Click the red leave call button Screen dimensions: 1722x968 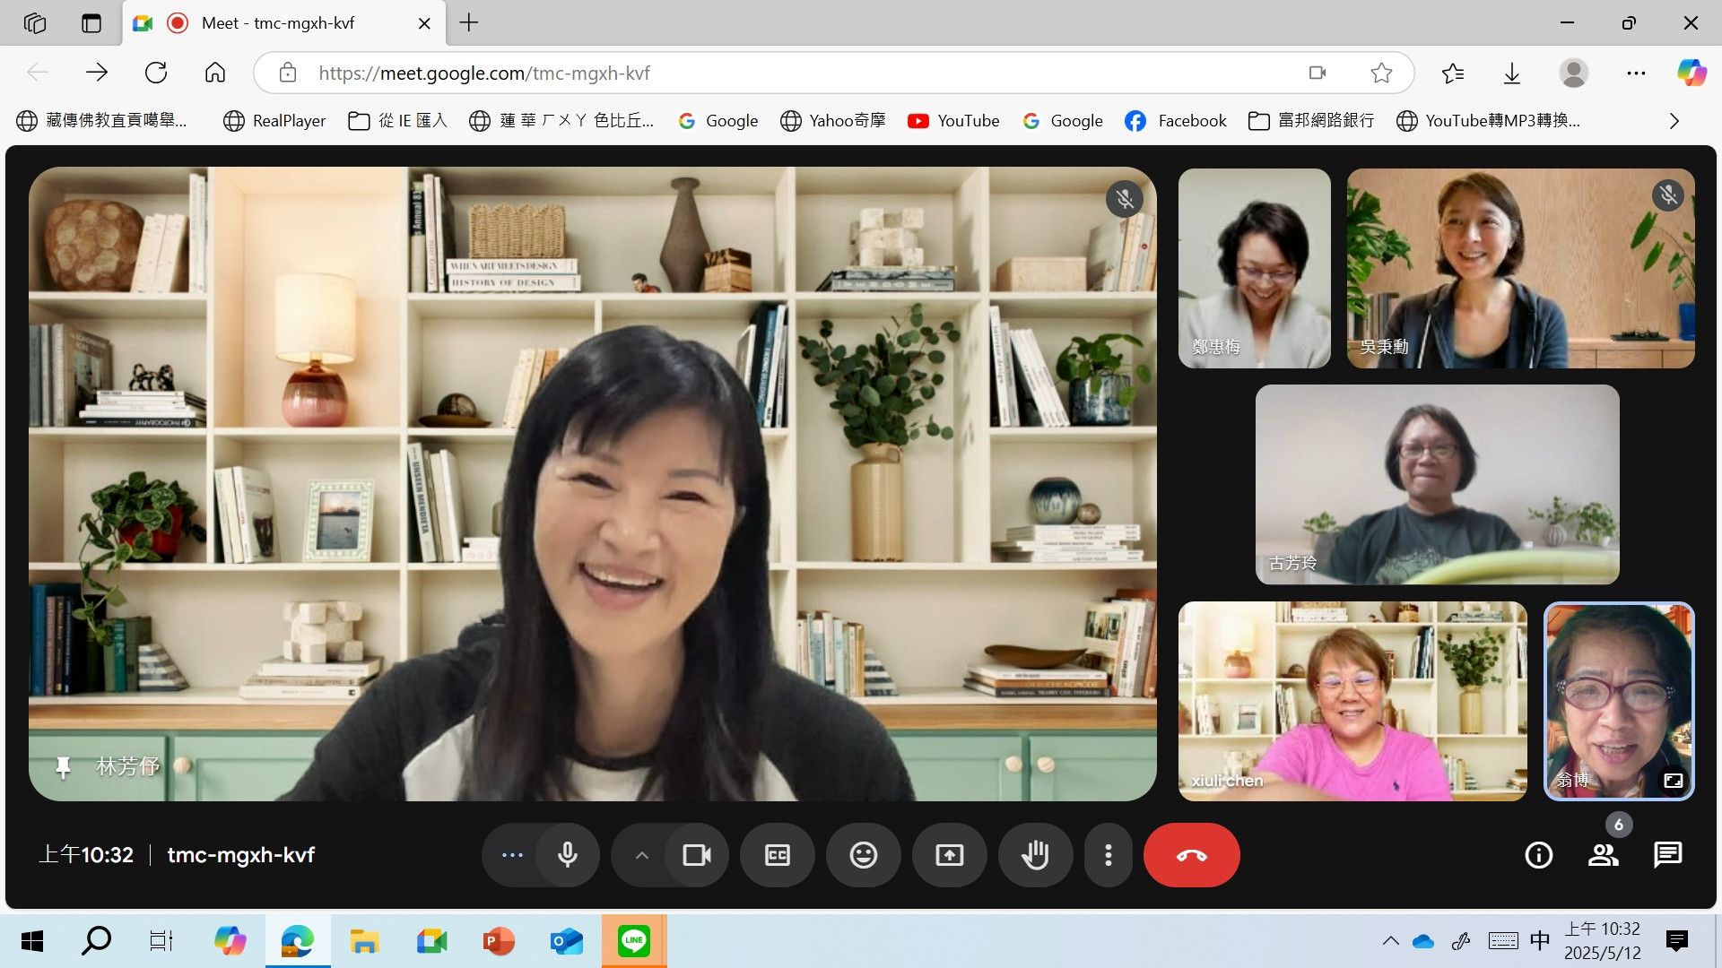click(1191, 855)
